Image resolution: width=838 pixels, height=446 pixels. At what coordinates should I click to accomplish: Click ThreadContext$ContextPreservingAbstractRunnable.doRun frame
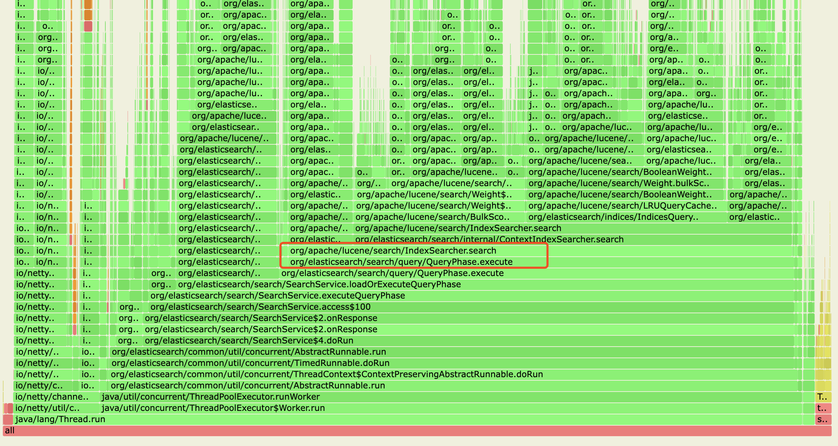(x=453, y=374)
